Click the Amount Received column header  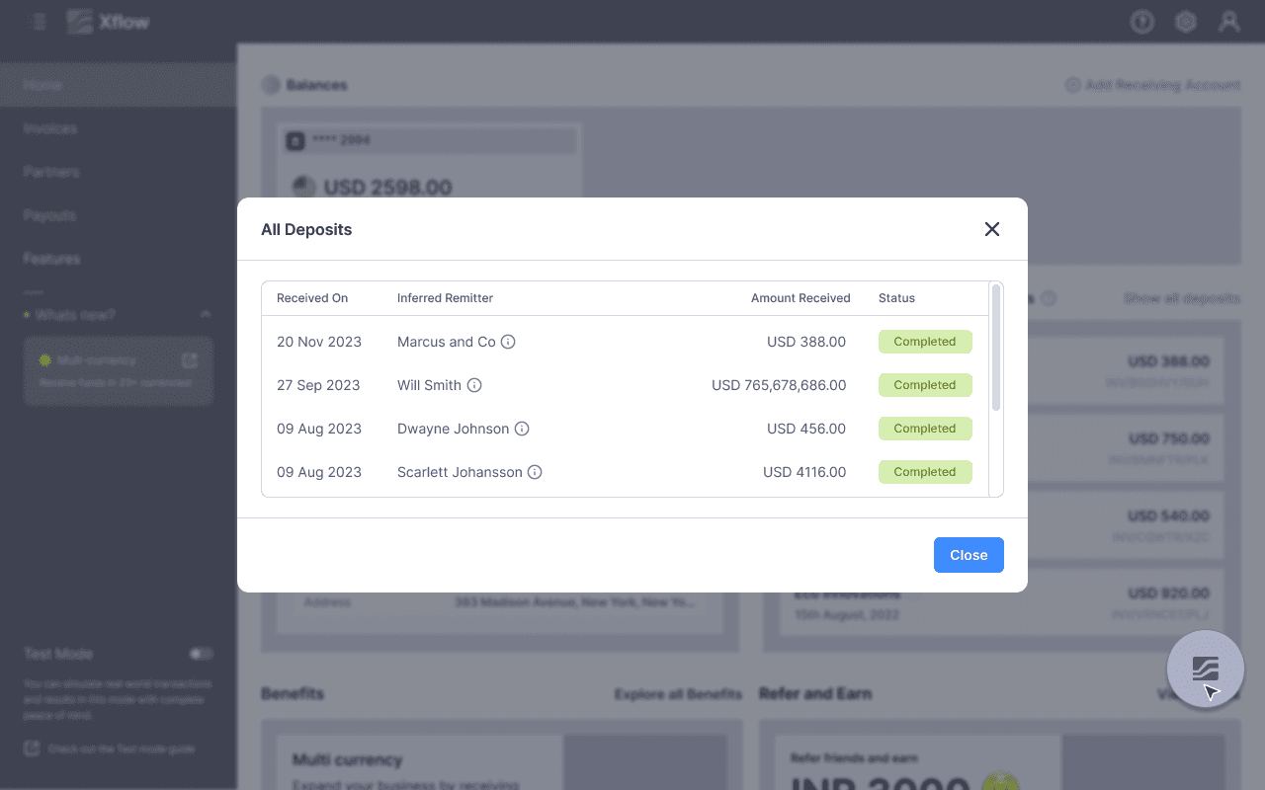(x=801, y=298)
